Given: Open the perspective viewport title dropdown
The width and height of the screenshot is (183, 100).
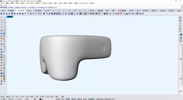Looking at the screenshot, I should coord(12,17).
